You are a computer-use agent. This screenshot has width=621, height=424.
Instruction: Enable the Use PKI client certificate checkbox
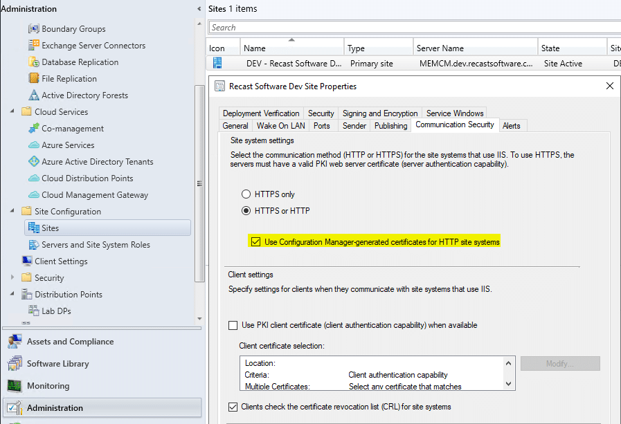tap(233, 325)
